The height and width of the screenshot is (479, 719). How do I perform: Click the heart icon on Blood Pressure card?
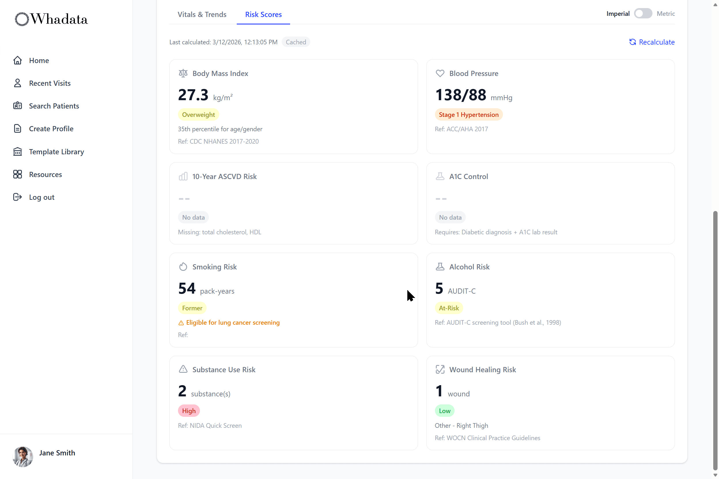(440, 73)
